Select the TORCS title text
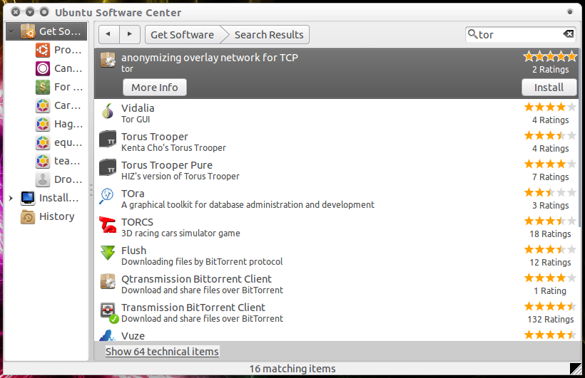585x378 pixels. tap(137, 222)
